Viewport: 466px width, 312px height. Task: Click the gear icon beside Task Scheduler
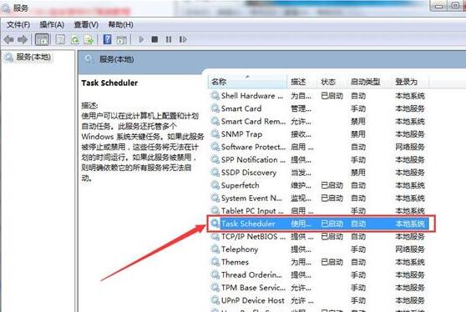click(x=215, y=224)
